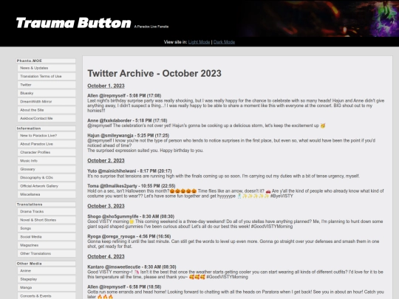Open Drama Tracks translations
The image size is (399, 299).
47,212
